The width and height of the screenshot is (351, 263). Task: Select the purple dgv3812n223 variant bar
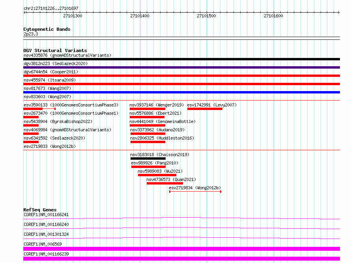tap(181, 67)
